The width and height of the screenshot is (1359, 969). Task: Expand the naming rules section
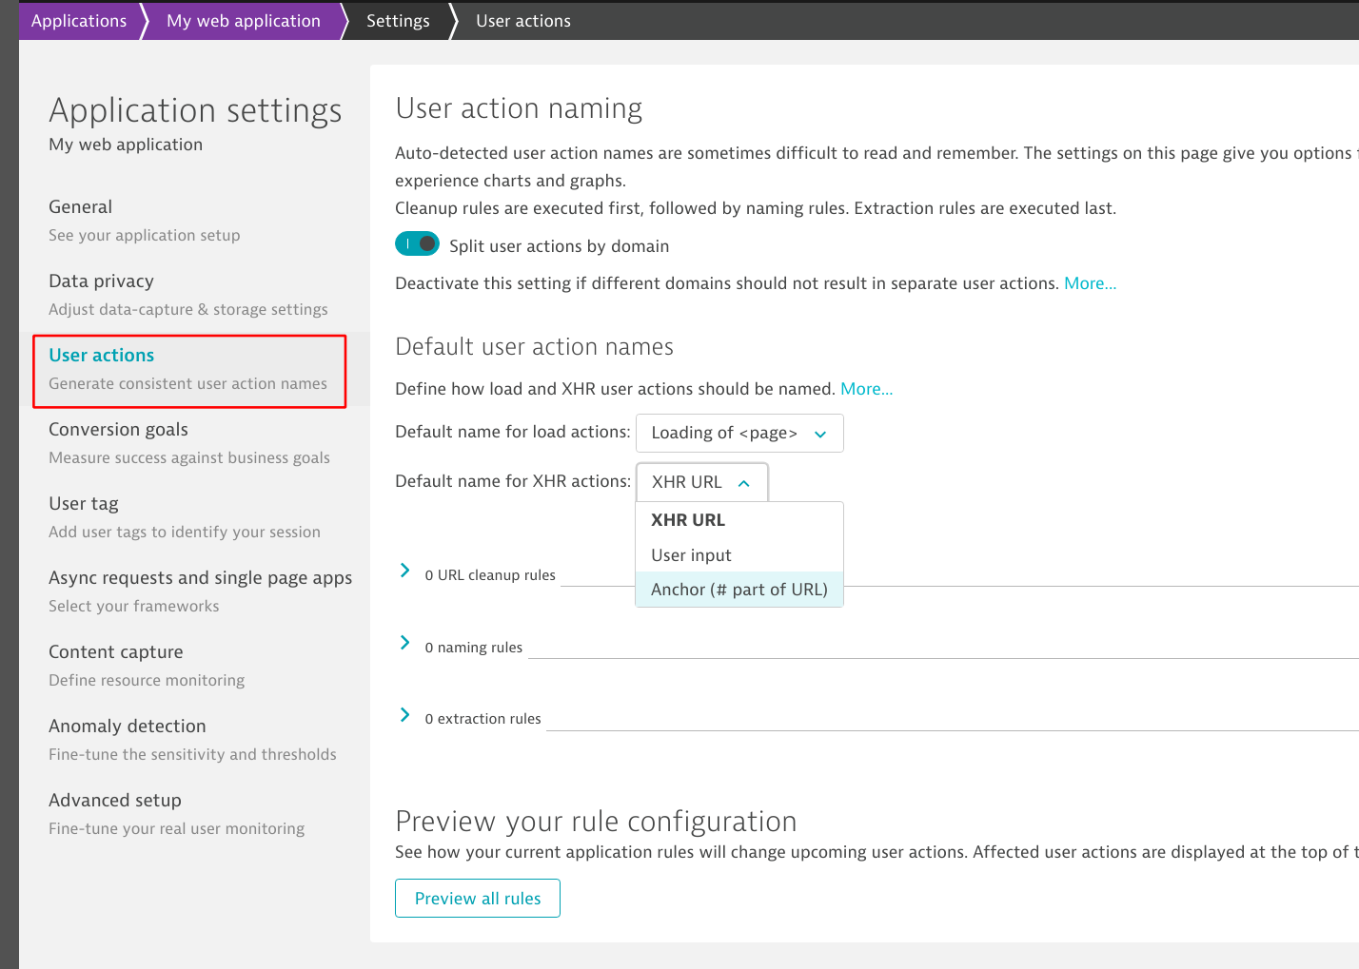405,644
